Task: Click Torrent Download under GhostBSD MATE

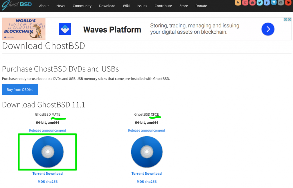Action: (48, 173)
